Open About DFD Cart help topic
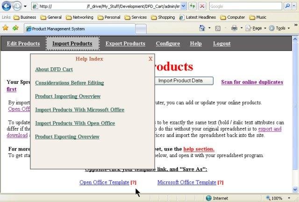This screenshot has height=202, width=299. click(54, 69)
